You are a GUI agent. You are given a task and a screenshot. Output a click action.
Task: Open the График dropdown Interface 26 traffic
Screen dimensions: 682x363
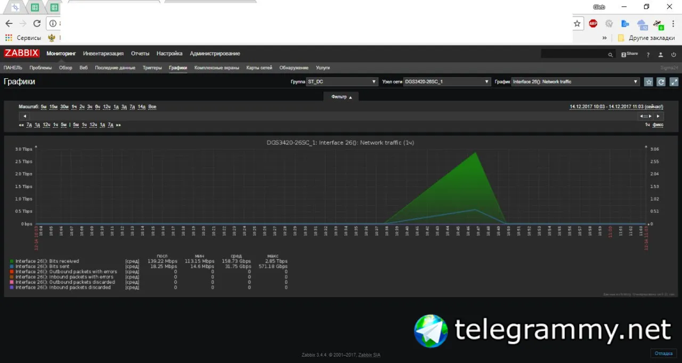575,82
